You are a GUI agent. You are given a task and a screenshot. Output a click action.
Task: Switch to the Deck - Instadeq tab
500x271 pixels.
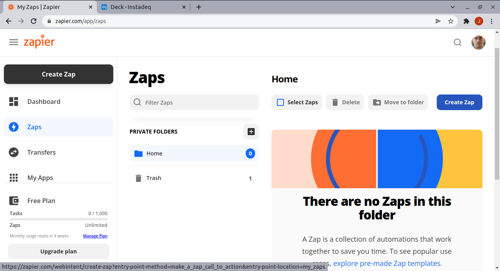click(143, 7)
